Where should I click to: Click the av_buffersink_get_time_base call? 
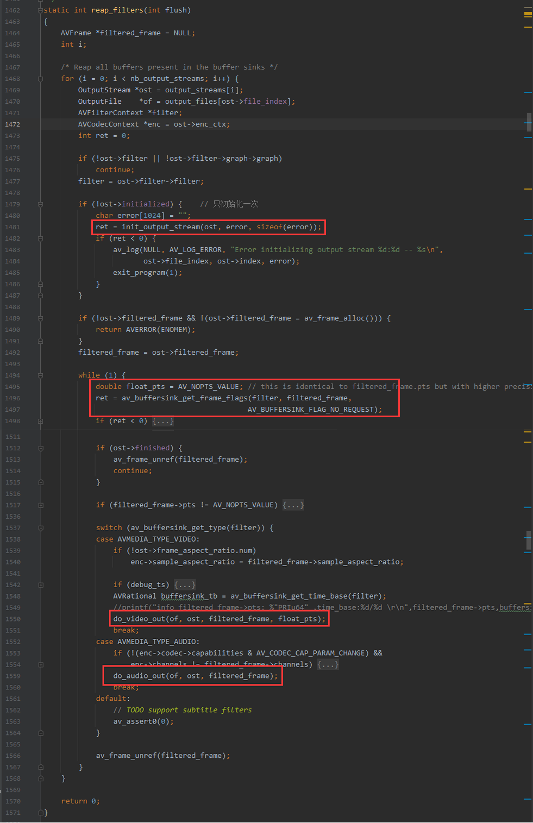tap(306, 596)
